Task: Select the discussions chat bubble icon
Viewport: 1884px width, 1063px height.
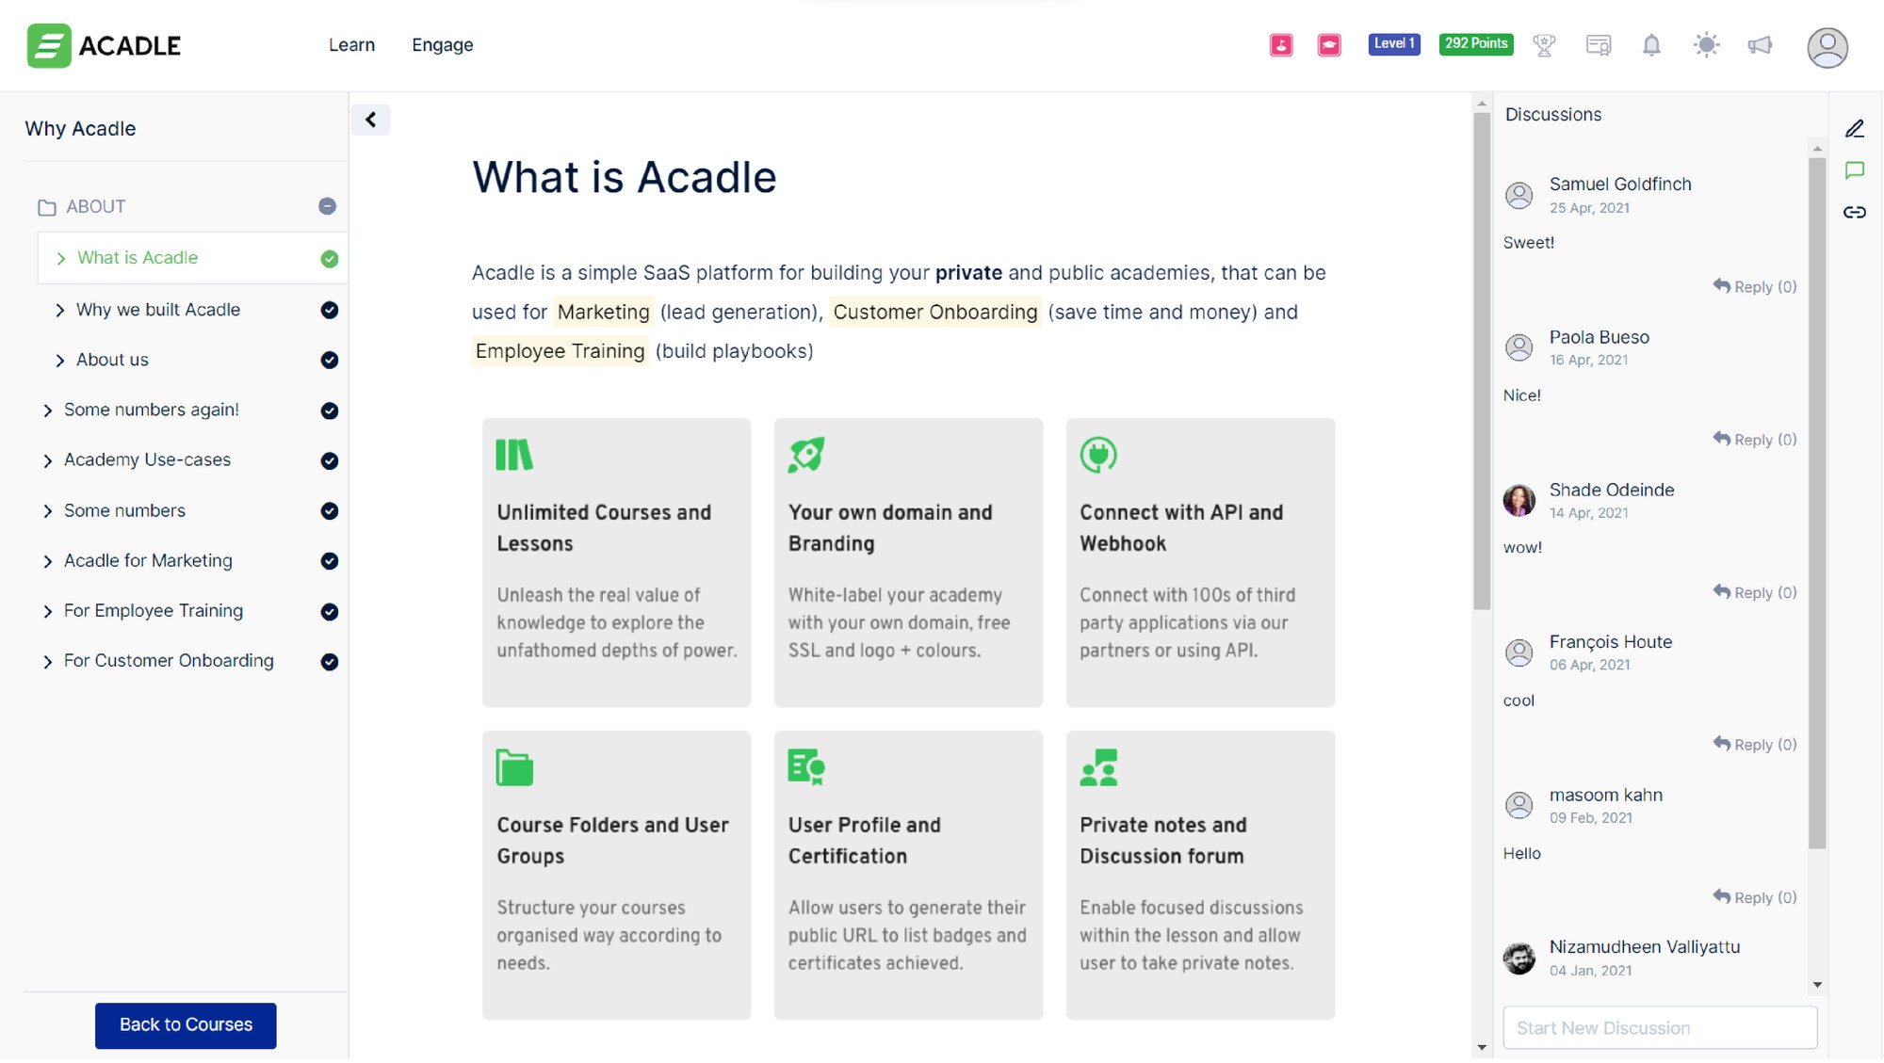Action: [x=1855, y=170]
